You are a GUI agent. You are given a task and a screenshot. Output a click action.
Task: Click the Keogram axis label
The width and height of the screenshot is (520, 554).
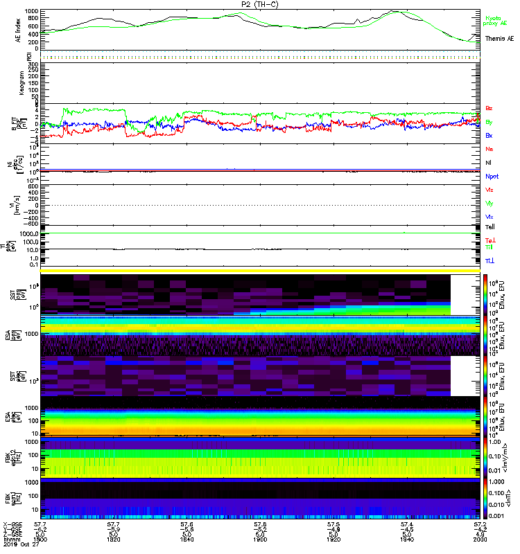[21, 82]
